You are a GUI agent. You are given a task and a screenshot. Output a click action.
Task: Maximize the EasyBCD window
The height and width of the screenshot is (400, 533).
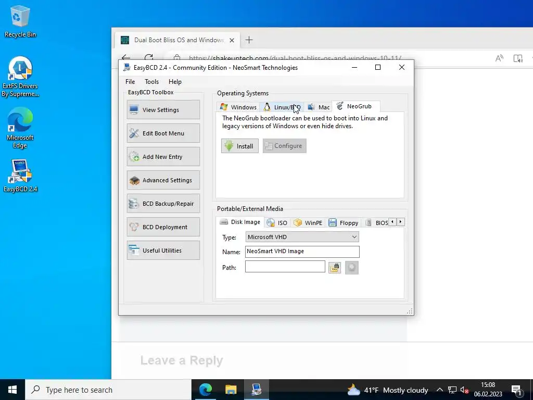point(378,67)
